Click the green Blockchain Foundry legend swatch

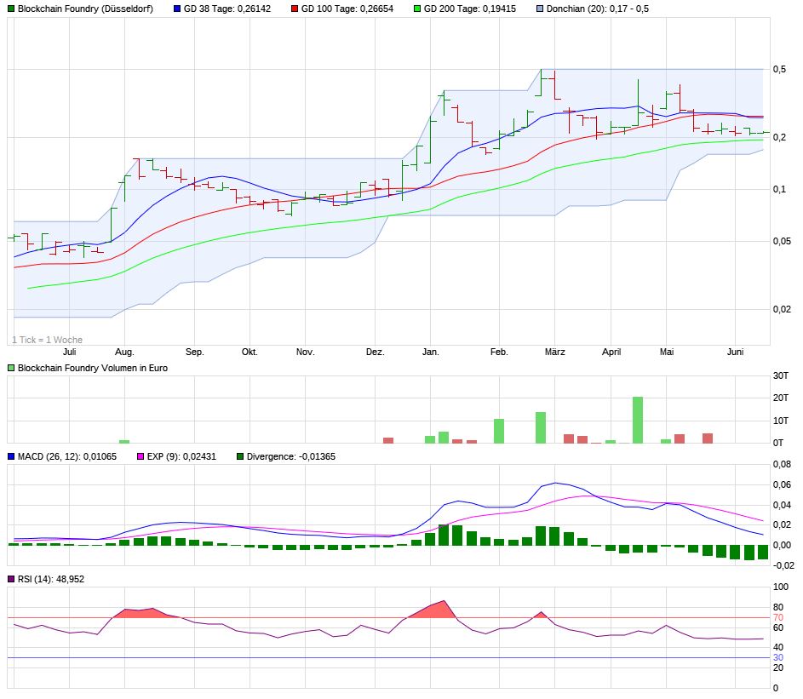(x=11, y=9)
